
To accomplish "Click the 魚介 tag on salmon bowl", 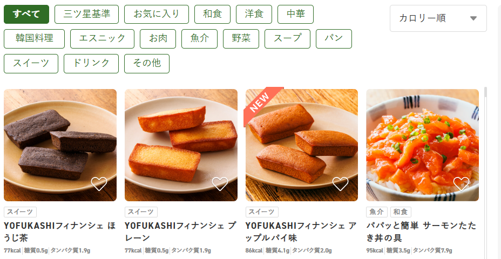I will 377,212.
